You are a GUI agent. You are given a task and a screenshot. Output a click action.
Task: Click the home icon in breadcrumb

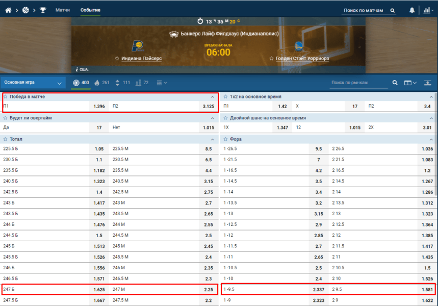click(x=8, y=10)
